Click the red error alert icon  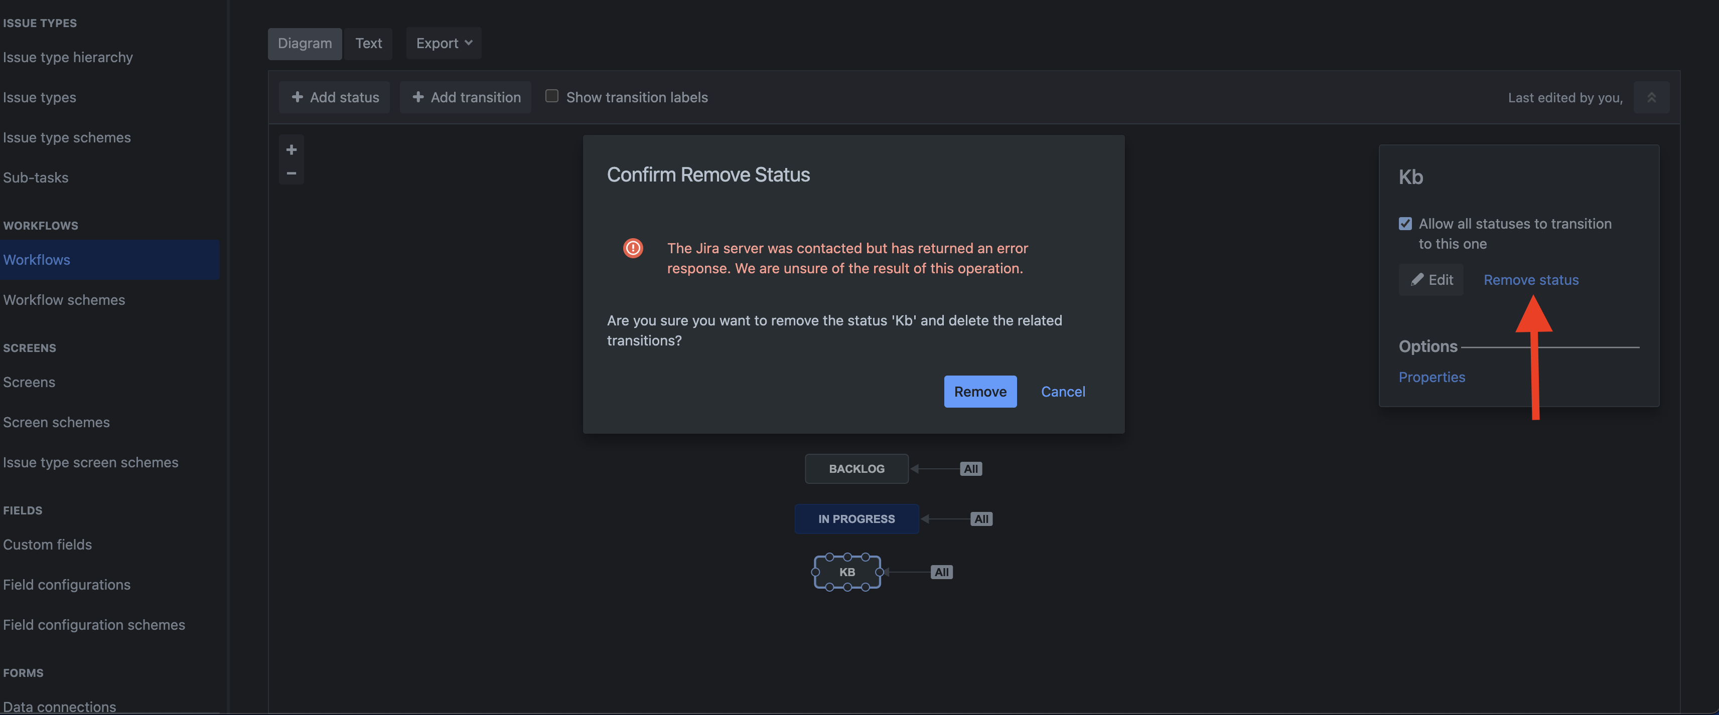pos(633,248)
